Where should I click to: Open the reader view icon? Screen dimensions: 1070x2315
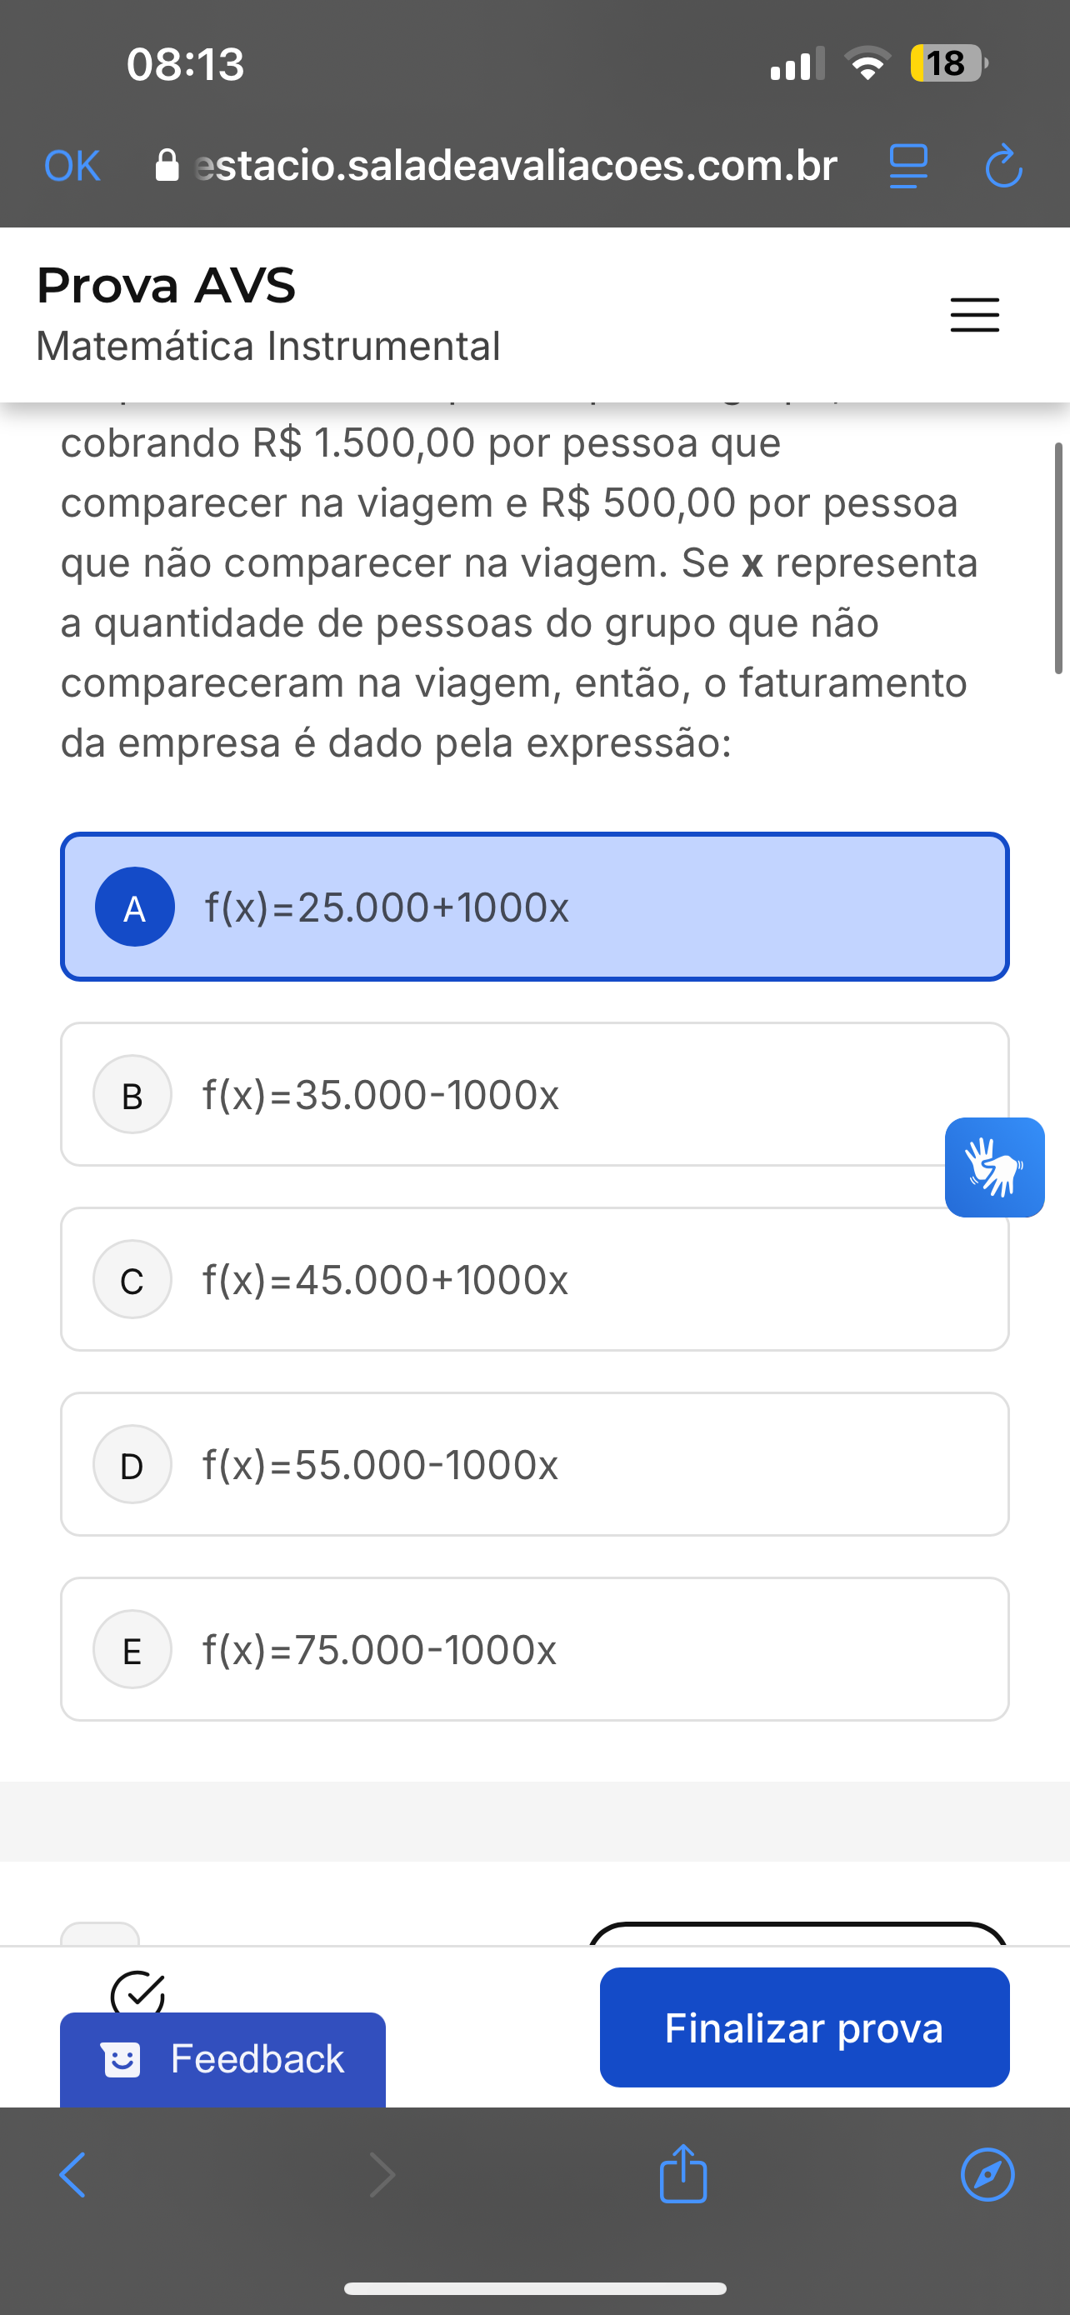pos(907,167)
